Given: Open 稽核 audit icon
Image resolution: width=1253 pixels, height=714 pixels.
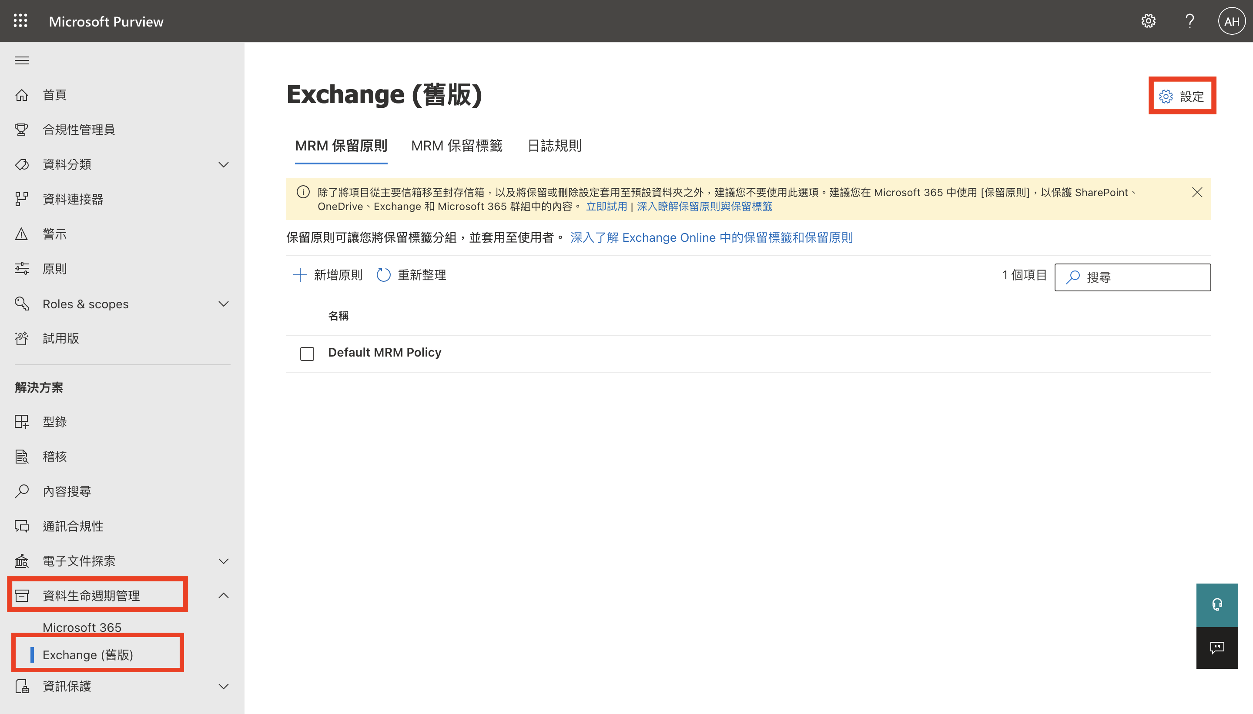Looking at the screenshot, I should point(22,457).
